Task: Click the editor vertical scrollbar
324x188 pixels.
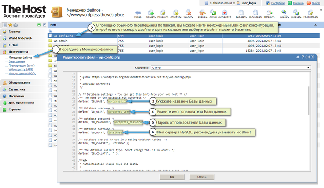Action: 309,101
